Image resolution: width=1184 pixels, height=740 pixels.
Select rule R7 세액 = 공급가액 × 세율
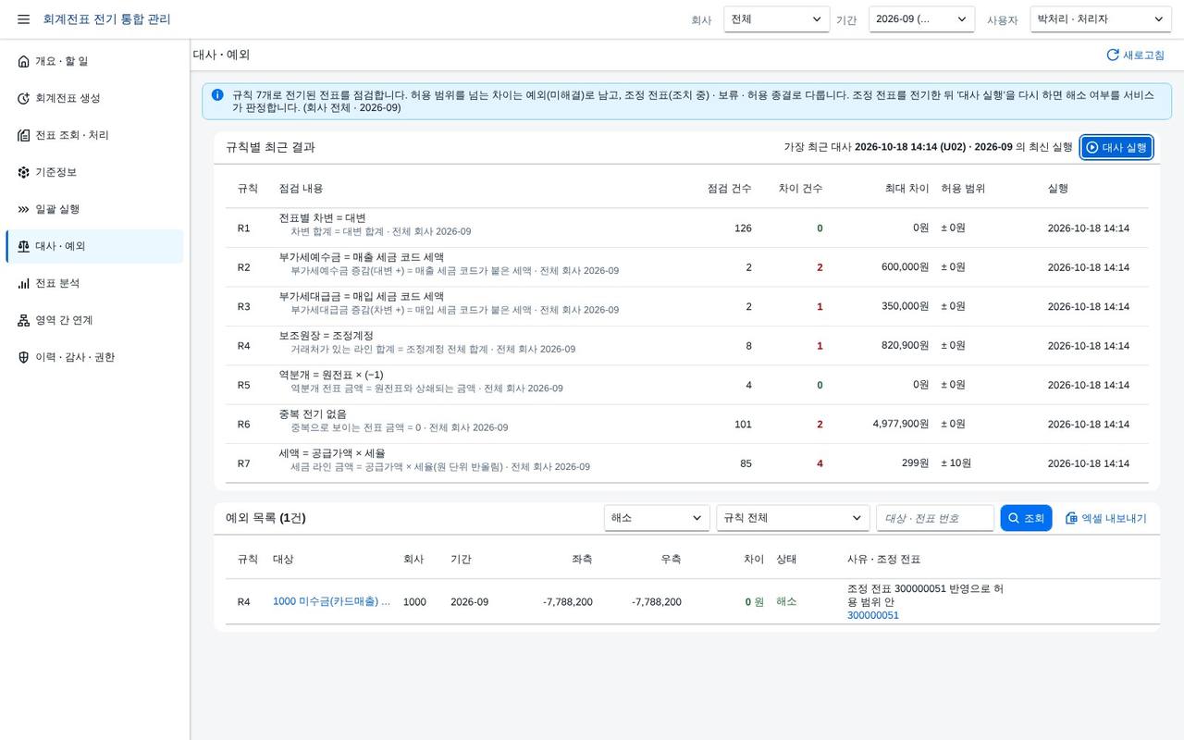click(x=686, y=463)
